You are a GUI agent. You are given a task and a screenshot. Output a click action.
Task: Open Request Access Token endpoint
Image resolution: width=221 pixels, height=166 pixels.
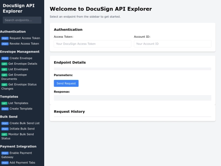click(x=21, y=38)
